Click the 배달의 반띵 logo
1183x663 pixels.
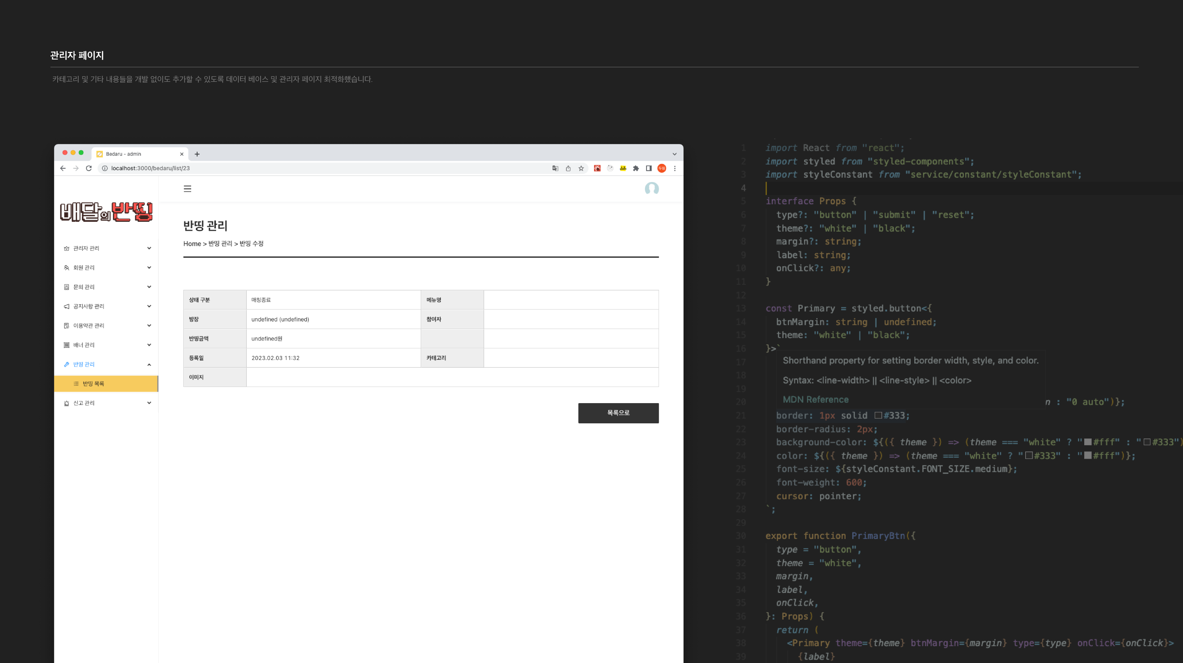click(x=106, y=212)
